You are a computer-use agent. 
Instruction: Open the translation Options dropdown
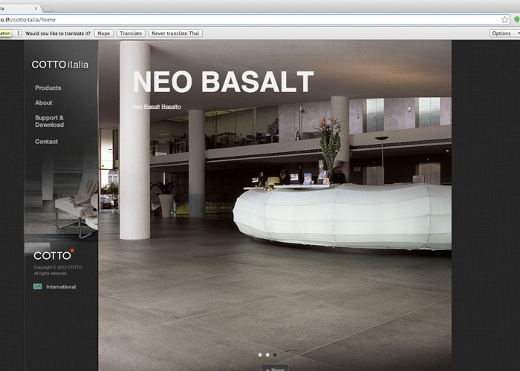click(504, 33)
